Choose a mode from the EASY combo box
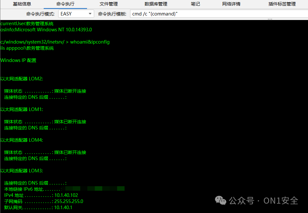Viewport: 308px width, 213px height. pyautogui.click(x=76, y=14)
